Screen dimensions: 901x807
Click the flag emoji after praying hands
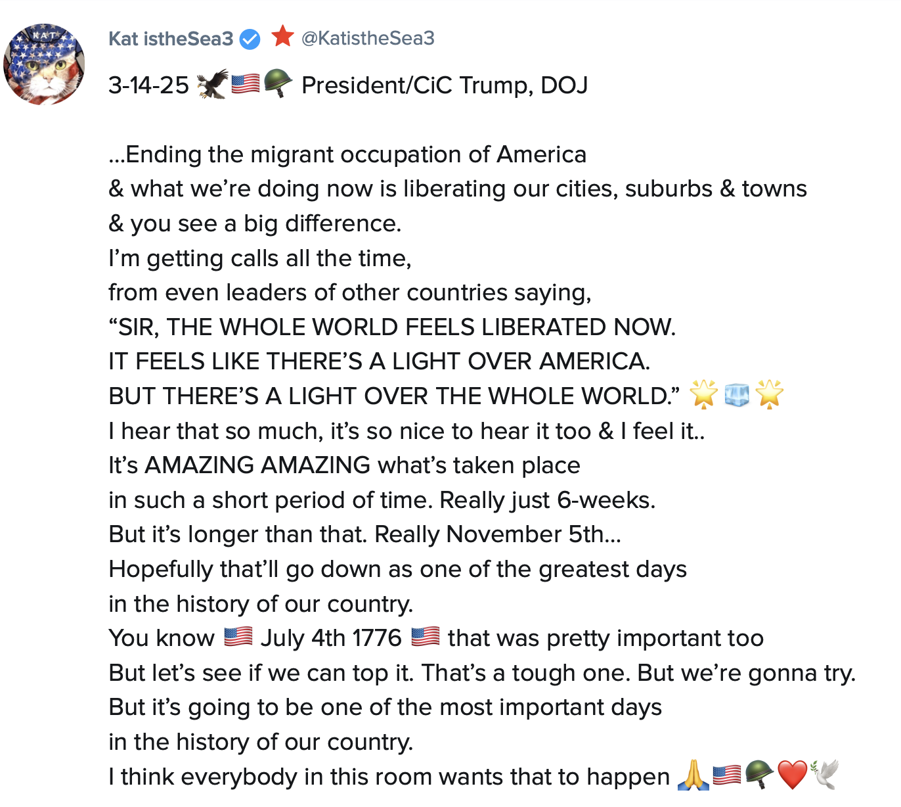(x=726, y=775)
